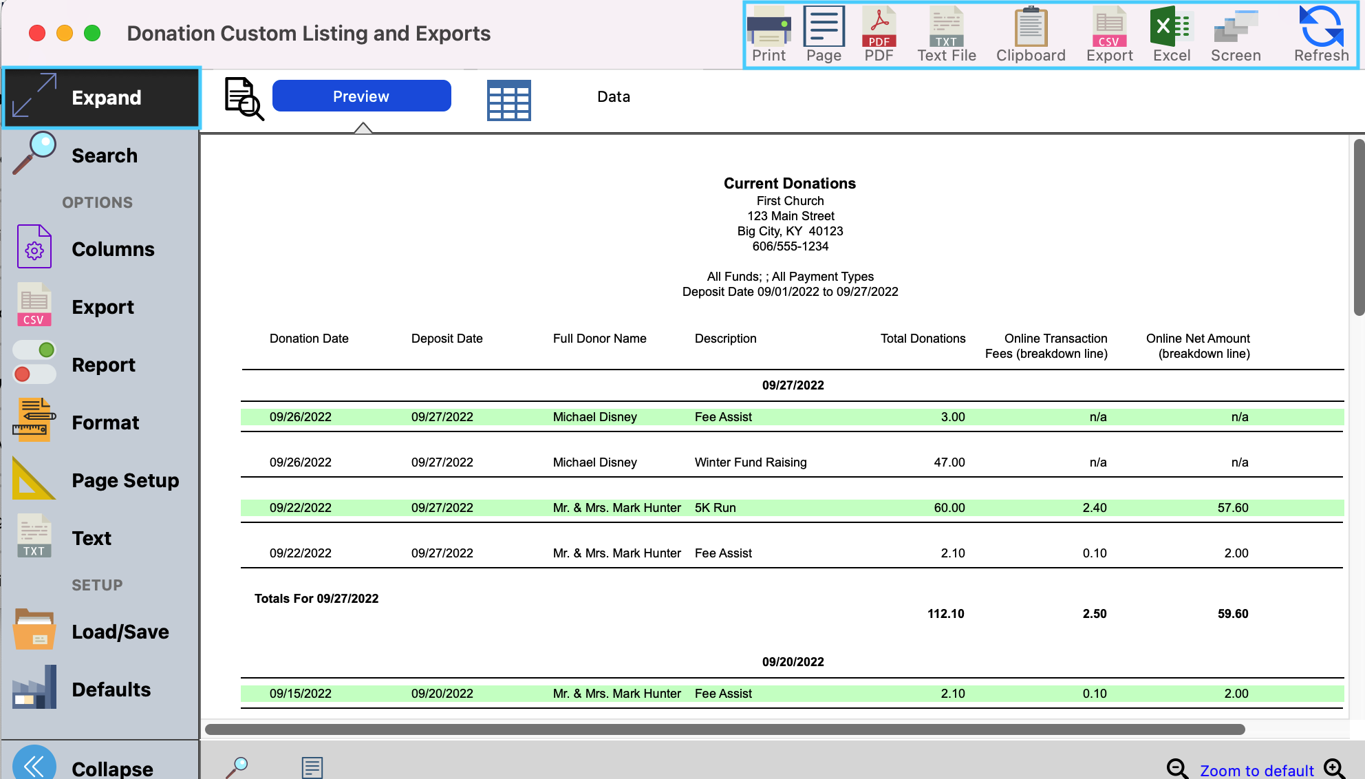
Task: Open Page layout toolbar icon
Action: pyautogui.click(x=824, y=26)
